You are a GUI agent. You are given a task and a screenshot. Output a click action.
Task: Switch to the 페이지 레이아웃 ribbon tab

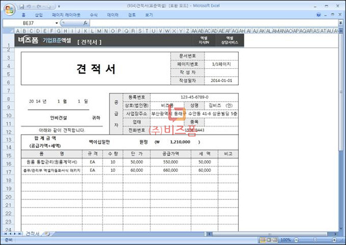click(66, 15)
